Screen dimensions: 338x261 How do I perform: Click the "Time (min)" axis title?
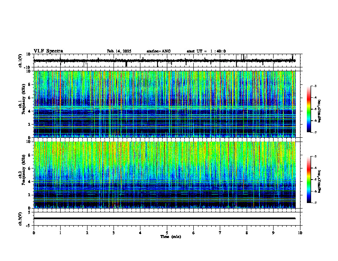point(171,237)
